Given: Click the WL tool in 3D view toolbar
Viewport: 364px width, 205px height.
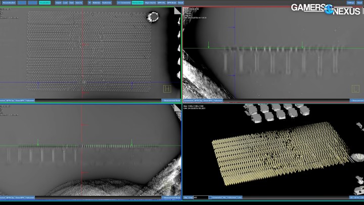Looking at the screenshot, I should (225, 197).
